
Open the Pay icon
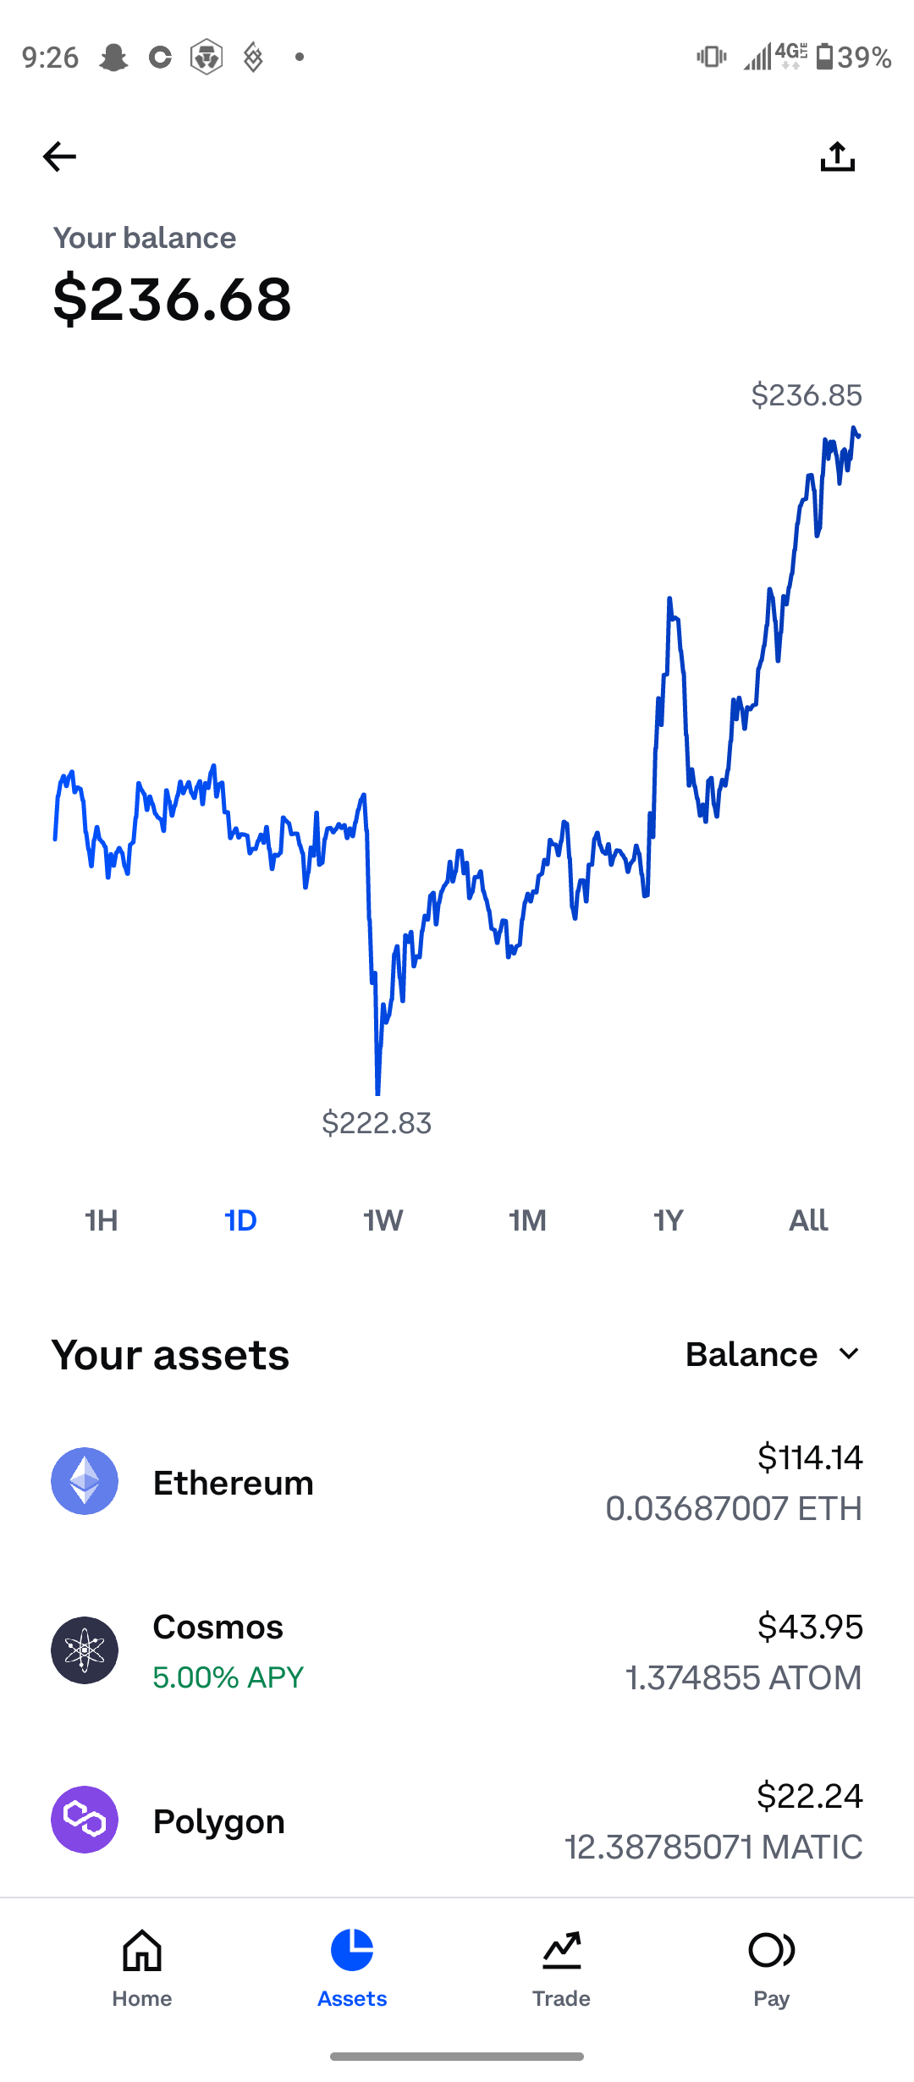[772, 1950]
